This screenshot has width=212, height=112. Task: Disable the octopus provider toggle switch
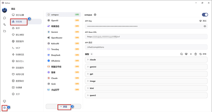205,15
